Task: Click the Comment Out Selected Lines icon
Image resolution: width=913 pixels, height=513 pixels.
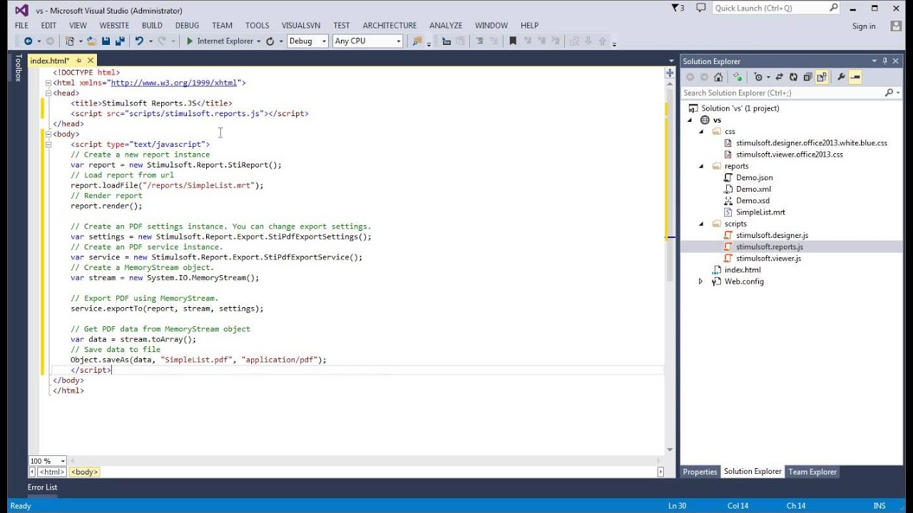Action: [x=479, y=41]
